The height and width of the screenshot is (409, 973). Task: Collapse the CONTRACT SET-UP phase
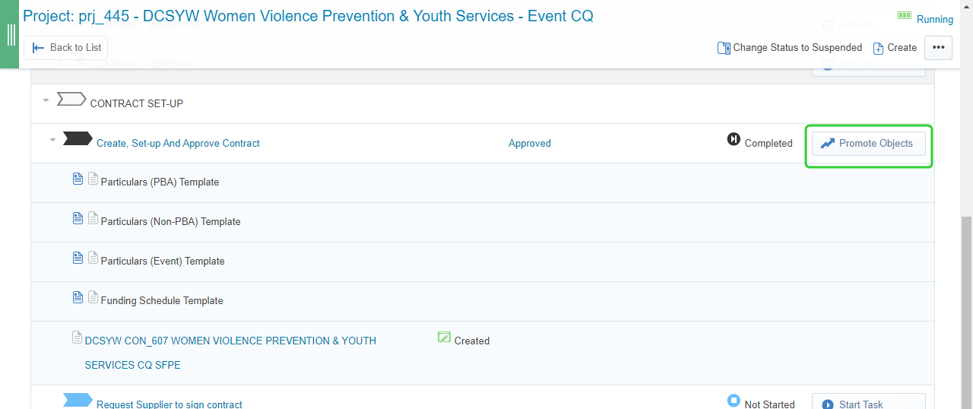point(46,100)
